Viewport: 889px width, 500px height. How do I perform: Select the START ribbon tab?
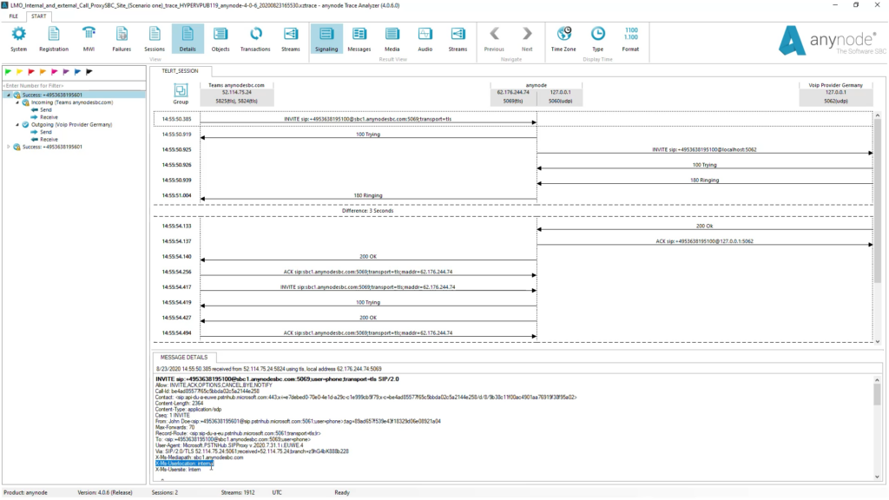pyautogui.click(x=38, y=16)
